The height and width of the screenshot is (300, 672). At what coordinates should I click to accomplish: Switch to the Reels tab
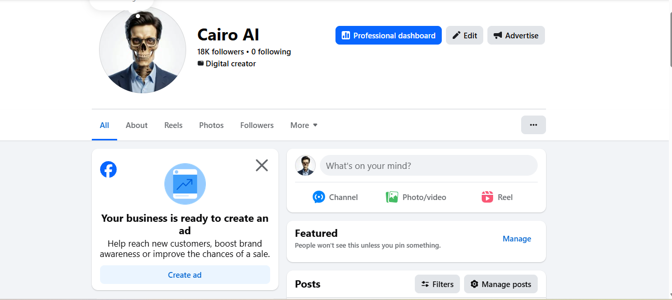[173, 125]
